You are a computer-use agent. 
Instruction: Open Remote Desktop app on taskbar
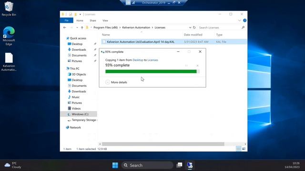(190, 165)
